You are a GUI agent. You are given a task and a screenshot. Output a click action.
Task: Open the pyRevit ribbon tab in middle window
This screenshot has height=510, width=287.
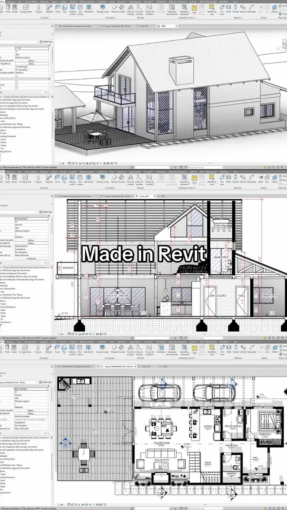click(x=193, y=171)
